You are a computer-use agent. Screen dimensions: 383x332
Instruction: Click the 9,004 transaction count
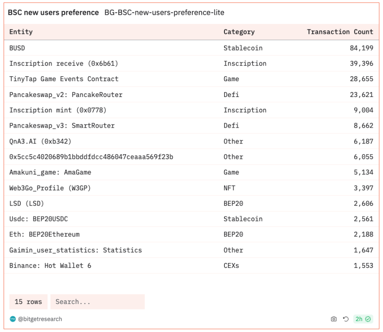click(364, 110)
